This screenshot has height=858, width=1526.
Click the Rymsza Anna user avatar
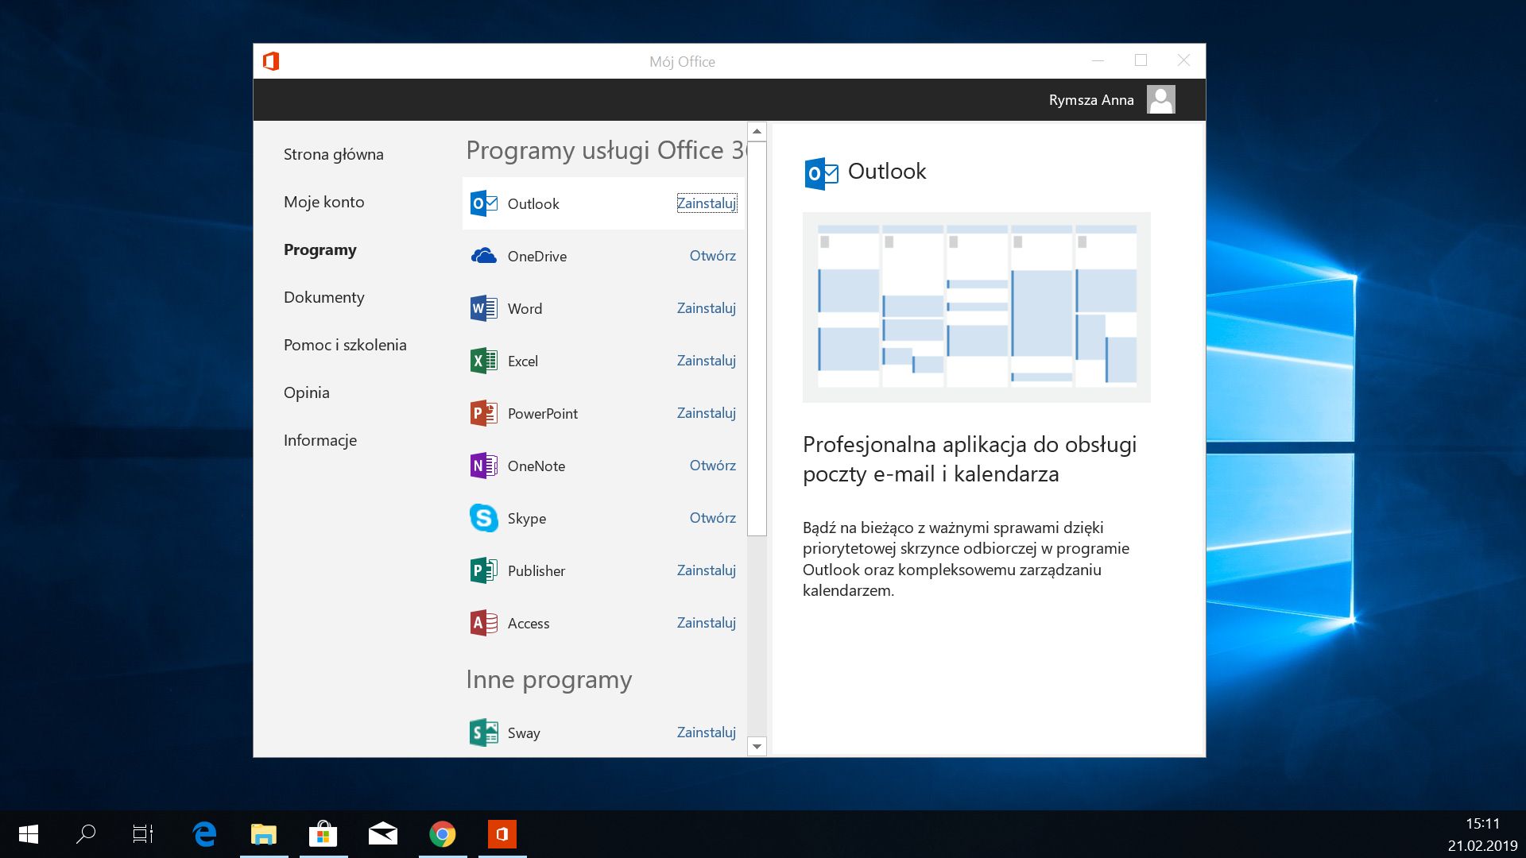click(x=1160, y=100)
